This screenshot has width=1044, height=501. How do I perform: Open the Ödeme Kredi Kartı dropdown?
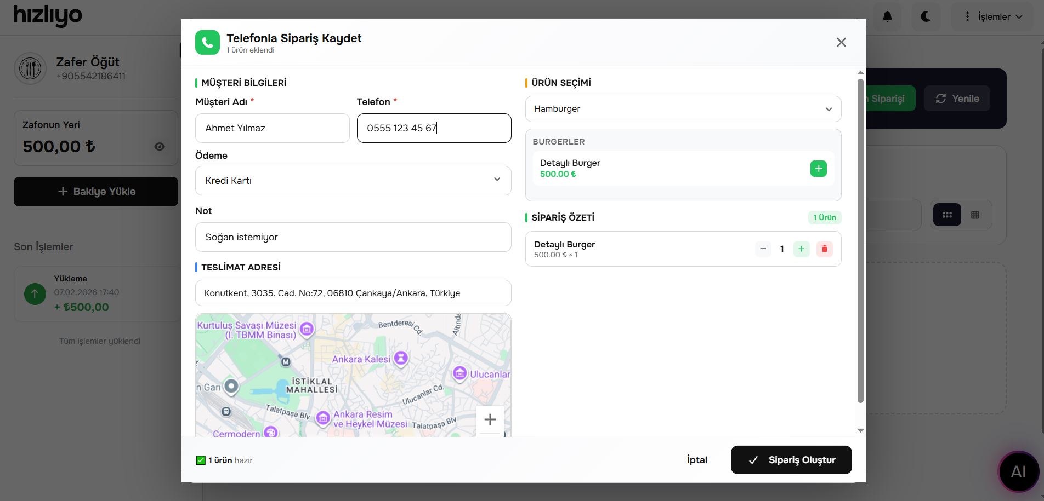click(353, 181)
